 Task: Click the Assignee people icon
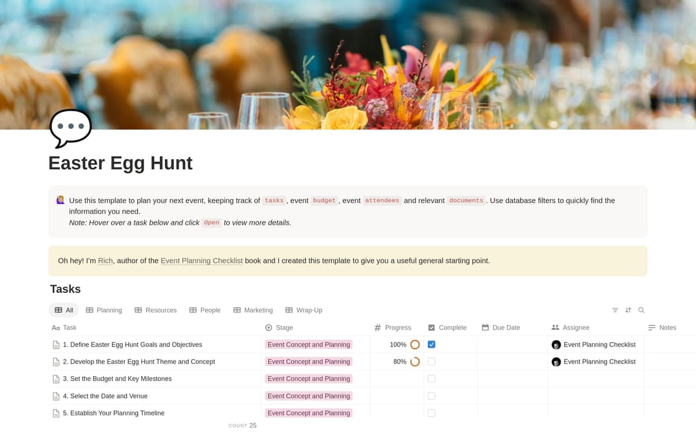tap(556, 328)
